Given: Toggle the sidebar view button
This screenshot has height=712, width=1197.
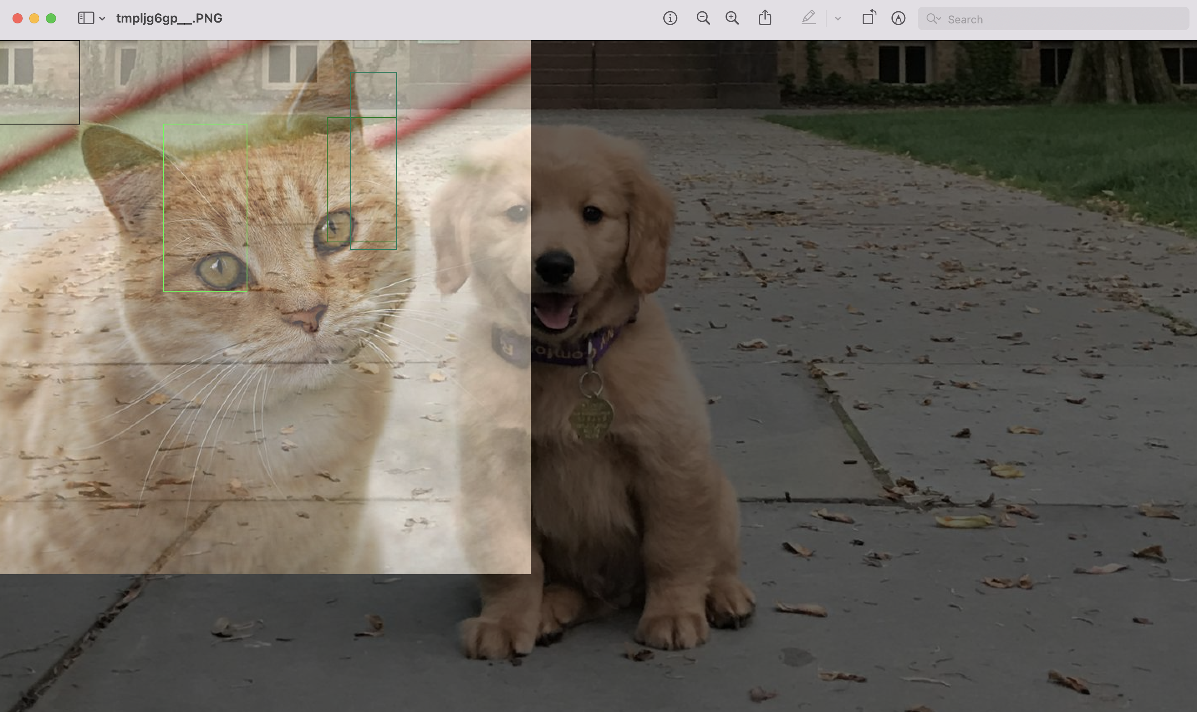Looking at the screenshot, I should pyautogui.click(x=86, y=18).
